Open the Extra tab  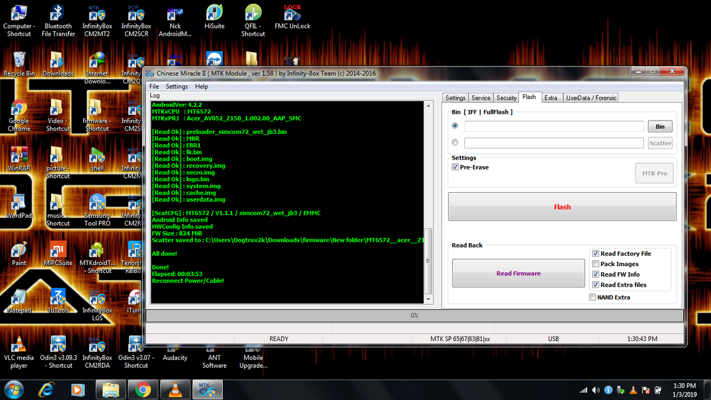(x=551, y=98)
